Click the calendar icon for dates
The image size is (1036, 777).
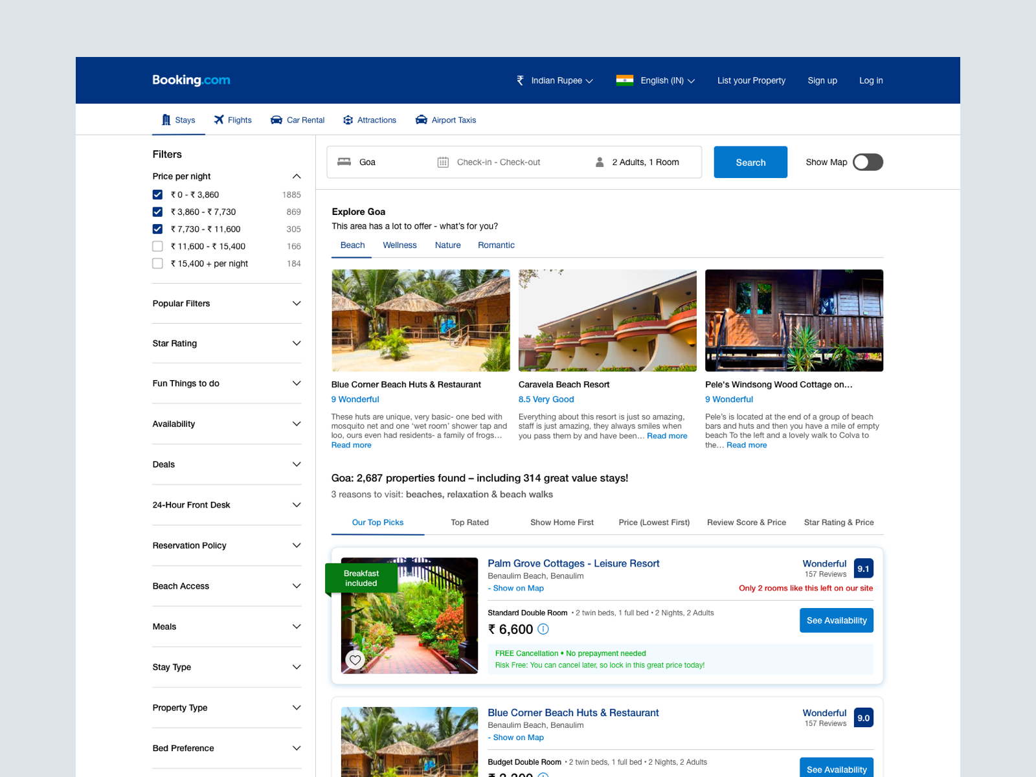click(443, 162)
